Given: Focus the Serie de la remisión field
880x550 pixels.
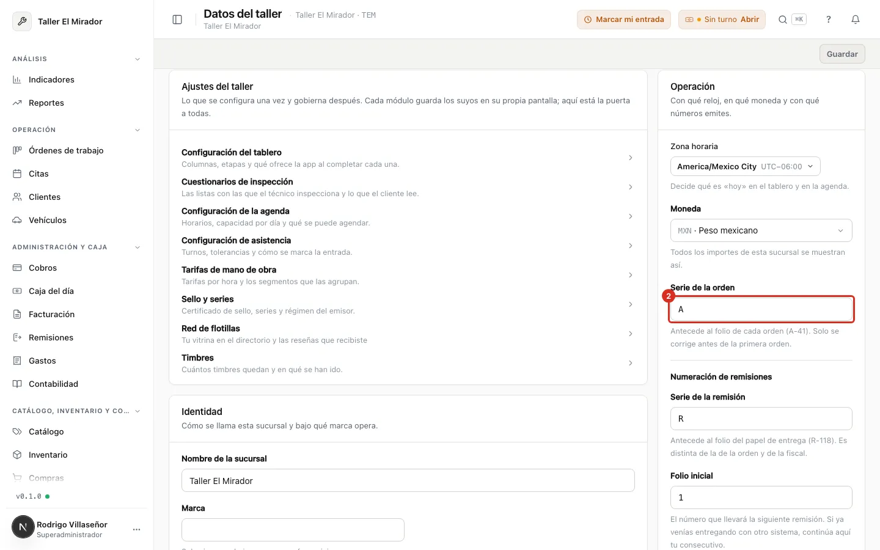Looking at the screenshot, I should coord(761,419).
